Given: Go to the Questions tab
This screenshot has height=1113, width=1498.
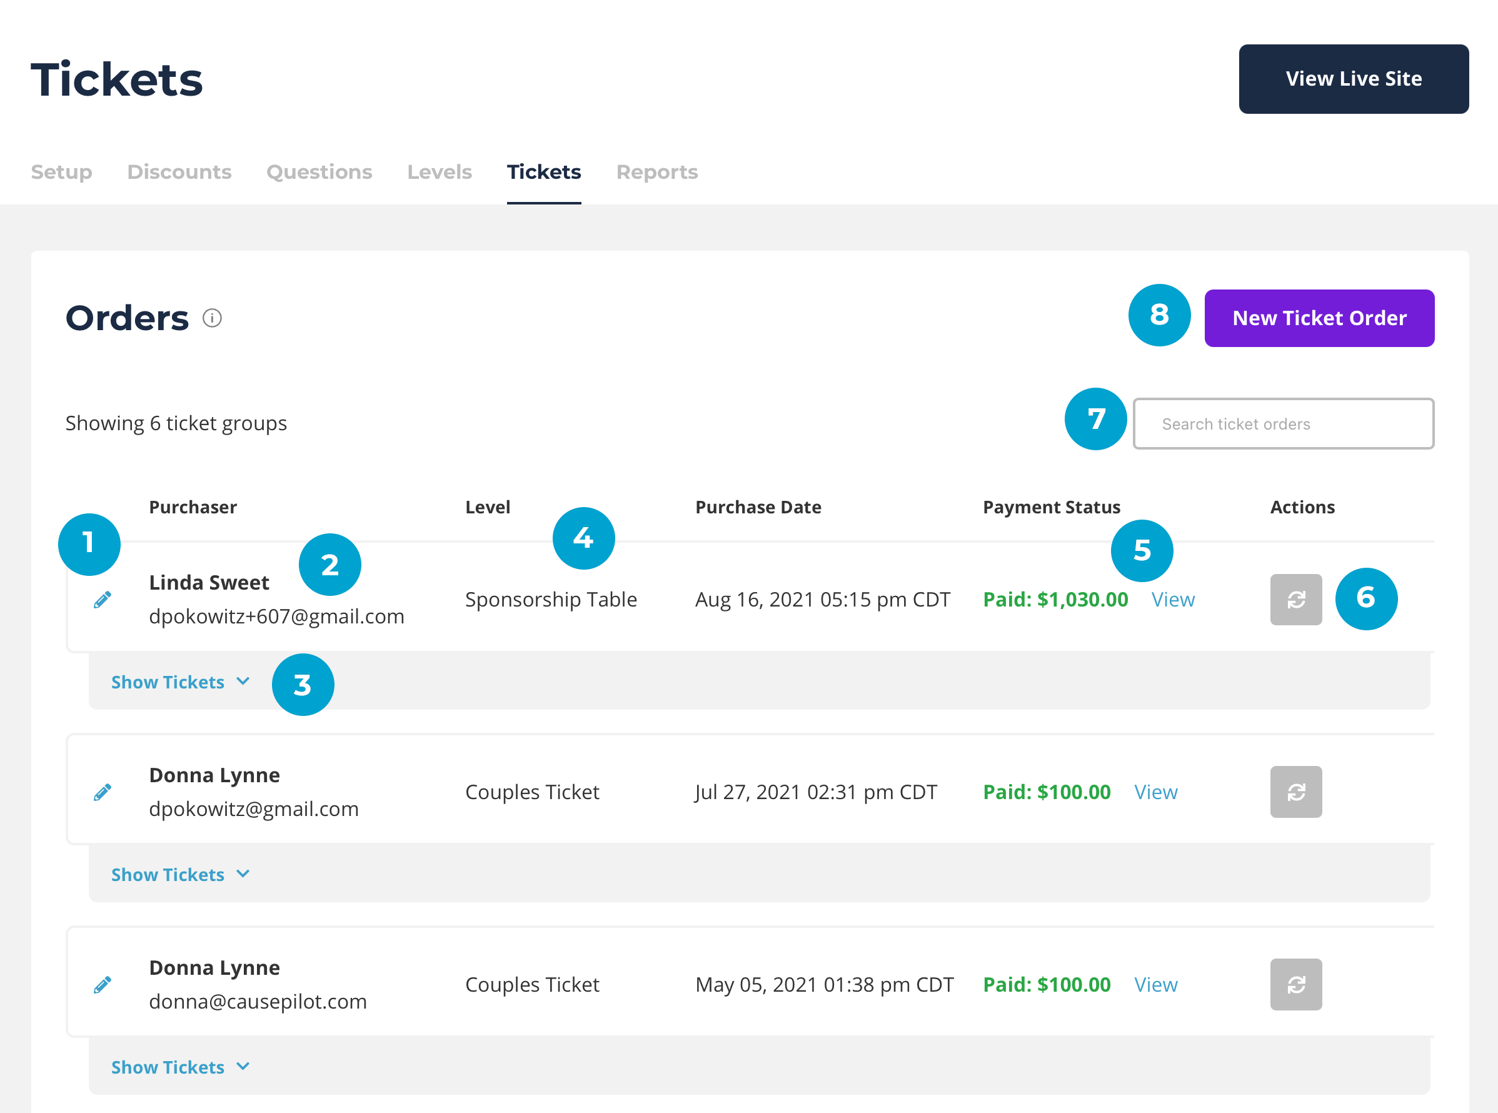Looking at the screenshot, I should point(319,172).
